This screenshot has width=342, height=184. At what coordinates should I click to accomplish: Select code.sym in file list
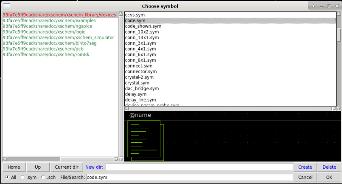230,20
